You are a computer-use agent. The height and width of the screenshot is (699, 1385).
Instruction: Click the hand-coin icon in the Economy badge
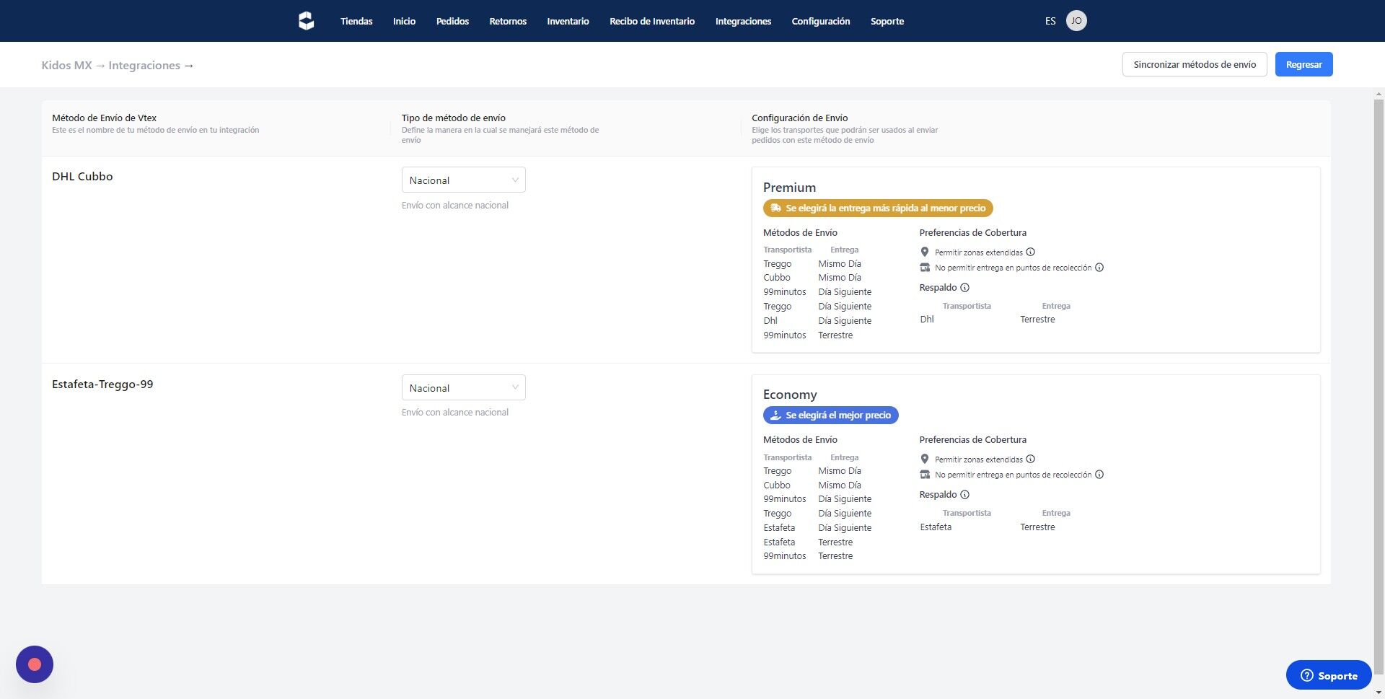775,416
